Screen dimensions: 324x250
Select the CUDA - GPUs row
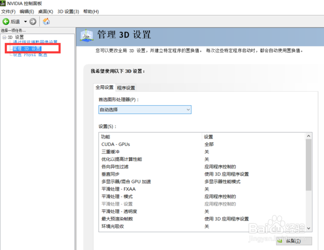pyautogui.click(x=202, y=144)
